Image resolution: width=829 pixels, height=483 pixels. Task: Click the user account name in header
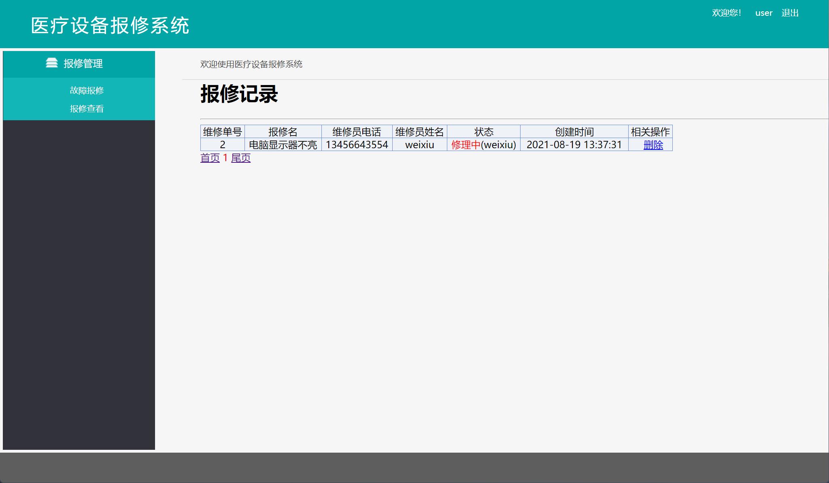point(763,13)
